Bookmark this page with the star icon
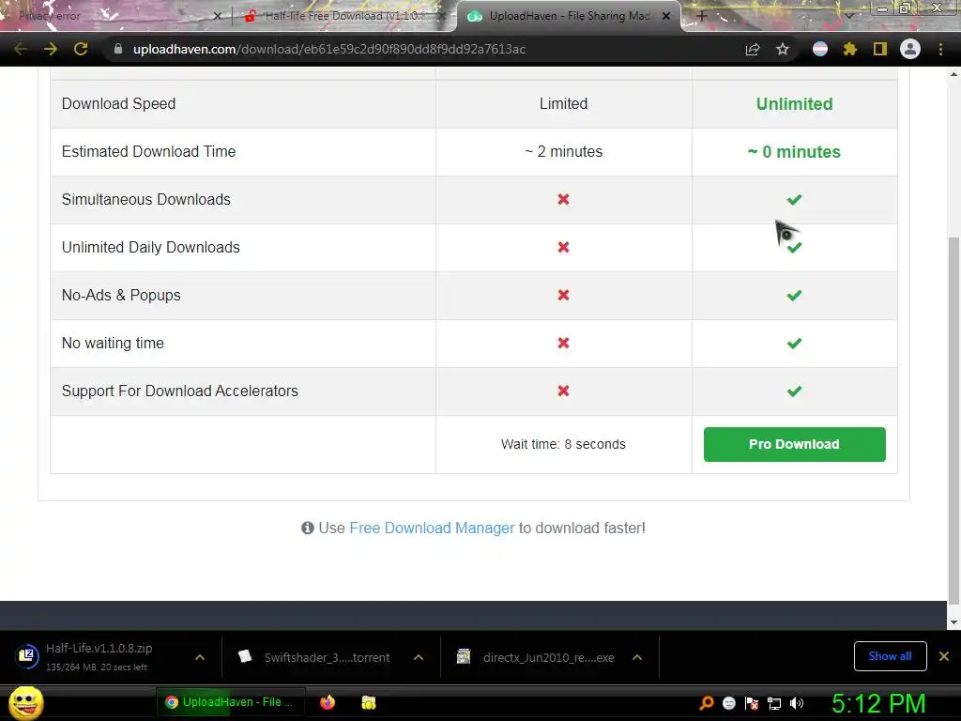 [783, 49]
